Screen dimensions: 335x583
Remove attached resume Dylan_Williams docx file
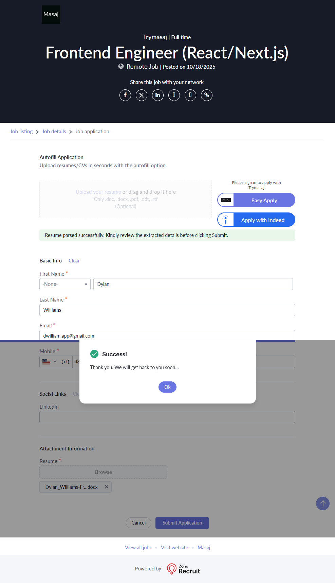(107, 487)
